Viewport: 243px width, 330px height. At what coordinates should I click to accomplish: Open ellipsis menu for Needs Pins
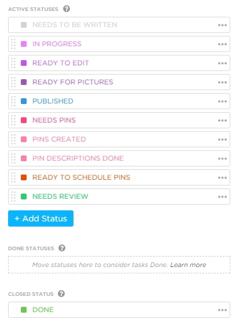pyautogui.click(x=222, y=120)
